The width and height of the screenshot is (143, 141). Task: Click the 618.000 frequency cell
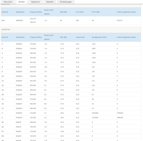pyautogui.click(x=33, y=67)
